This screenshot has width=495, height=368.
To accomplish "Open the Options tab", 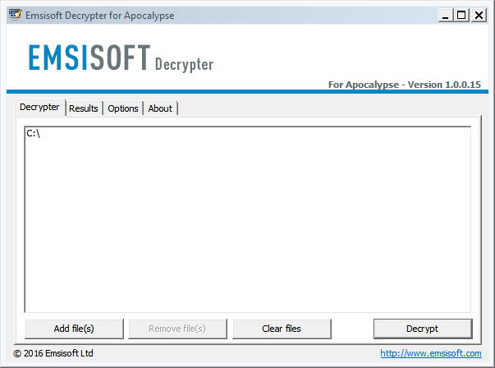I will (123, 108).
